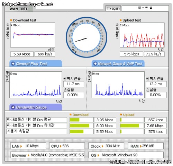Open Network Game & VoIP Test header
Viewport: 173px width, 166px height.
click(x=118, y=63)
